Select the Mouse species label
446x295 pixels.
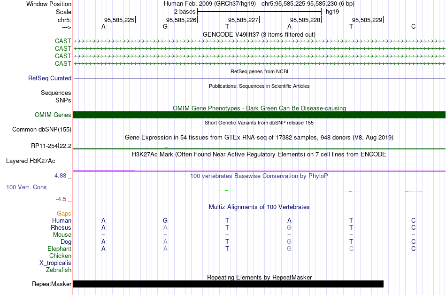[62, 235]
